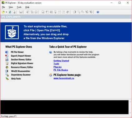Screen dimensions: 132x118
Task: Click the 'For Help, press F1' status text
Action: coord(9,116)
